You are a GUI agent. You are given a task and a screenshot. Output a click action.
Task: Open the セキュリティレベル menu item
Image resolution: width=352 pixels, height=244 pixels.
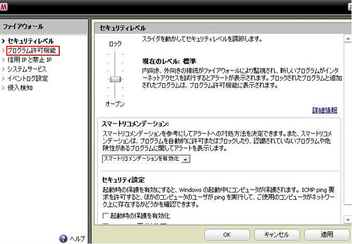point(30,41)
